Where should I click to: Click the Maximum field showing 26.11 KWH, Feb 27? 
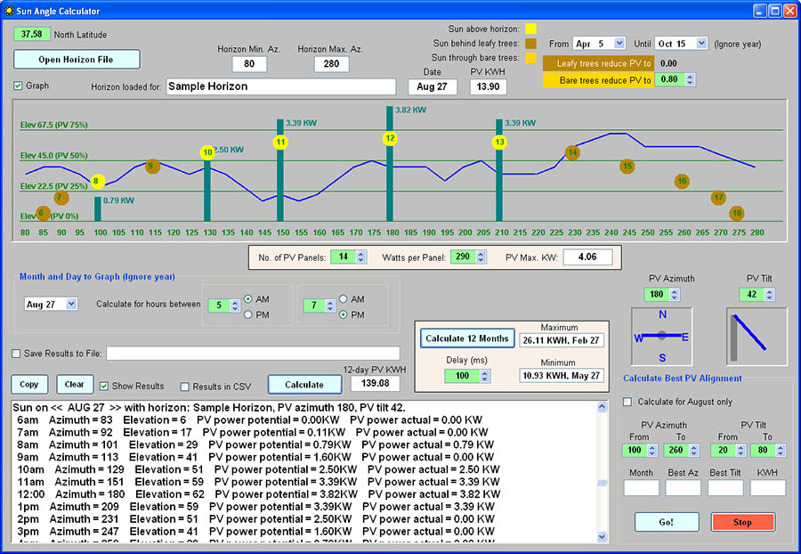[561, 340]
